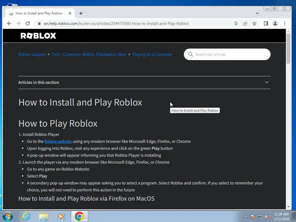This screenshot has height=222, width=296.
Task: View site security lock icon
Action: point(39,23)
